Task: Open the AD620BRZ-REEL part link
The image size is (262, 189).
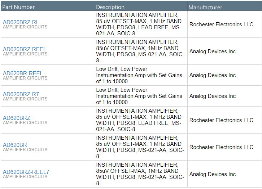Action: pyautogui.click(x=25, y=49)
